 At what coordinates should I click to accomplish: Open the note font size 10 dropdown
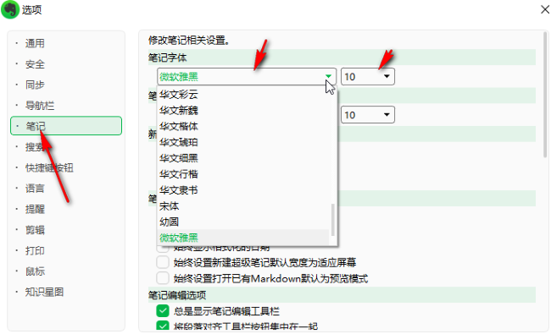[368, 76]
